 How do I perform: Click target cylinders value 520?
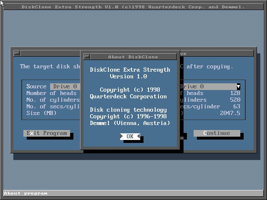tap(235, 100)
